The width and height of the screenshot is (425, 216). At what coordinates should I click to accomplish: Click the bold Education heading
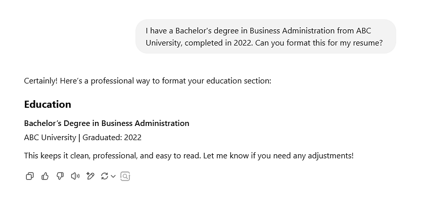(48, 105)
